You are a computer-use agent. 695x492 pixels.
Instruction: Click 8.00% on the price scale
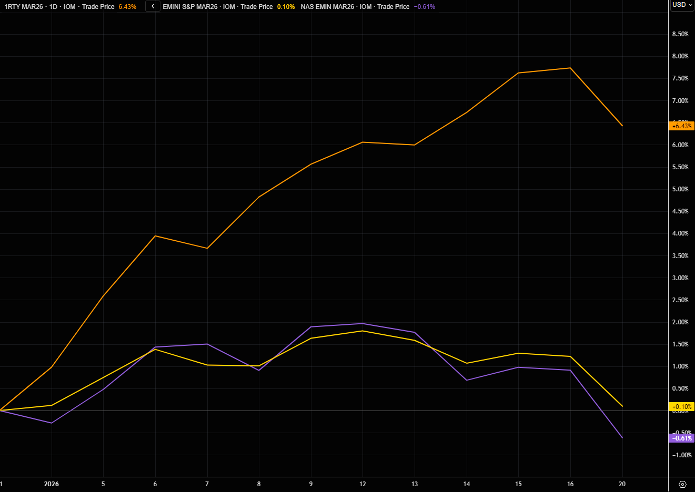pyautogui.click(x=680, y=56)
